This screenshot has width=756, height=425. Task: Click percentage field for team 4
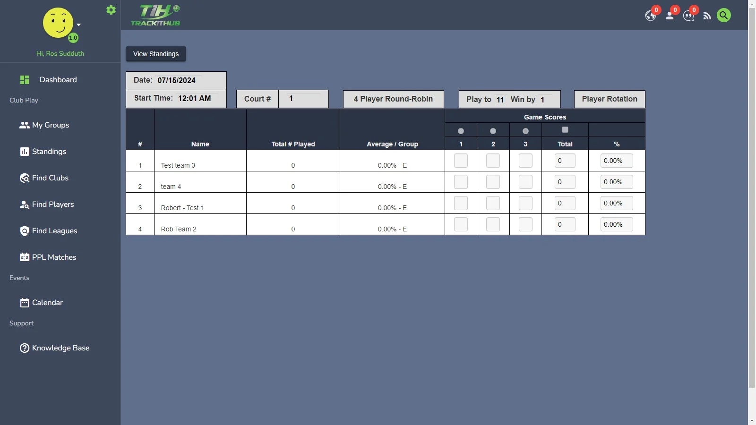coord(617,182)
